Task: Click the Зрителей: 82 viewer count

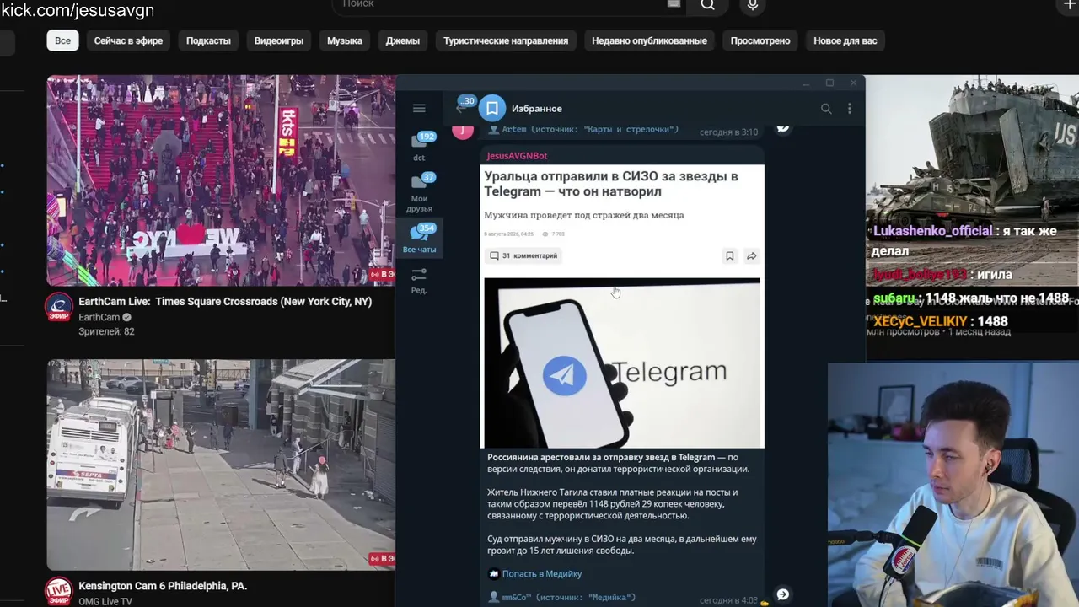Action: [x=106, y=332]
